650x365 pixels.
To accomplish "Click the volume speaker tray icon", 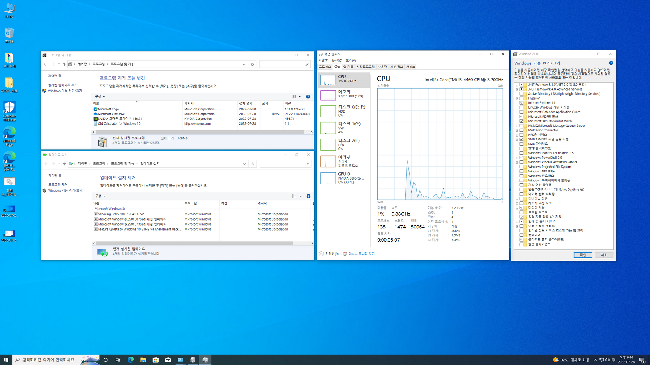I will pos(608,360).
